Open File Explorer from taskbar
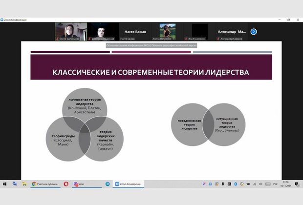 [x=24, y=184]
